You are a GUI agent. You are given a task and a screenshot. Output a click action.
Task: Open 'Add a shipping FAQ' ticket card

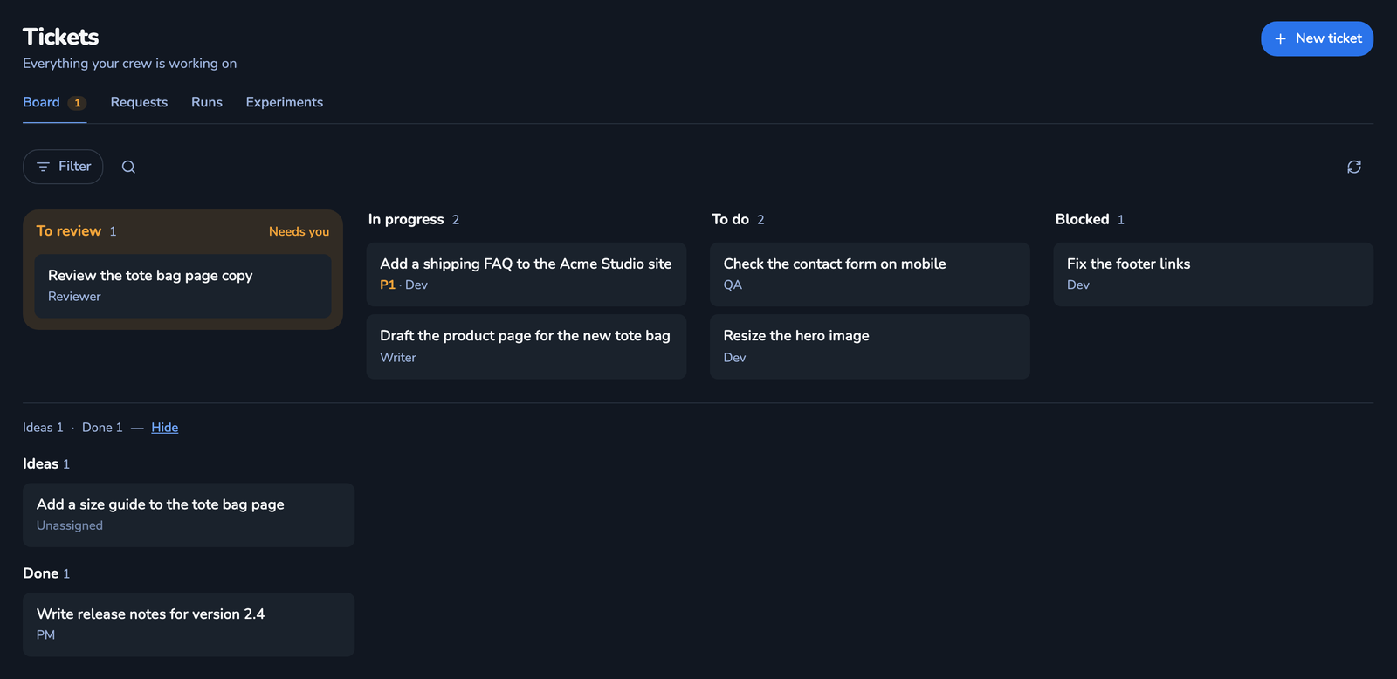526,274
